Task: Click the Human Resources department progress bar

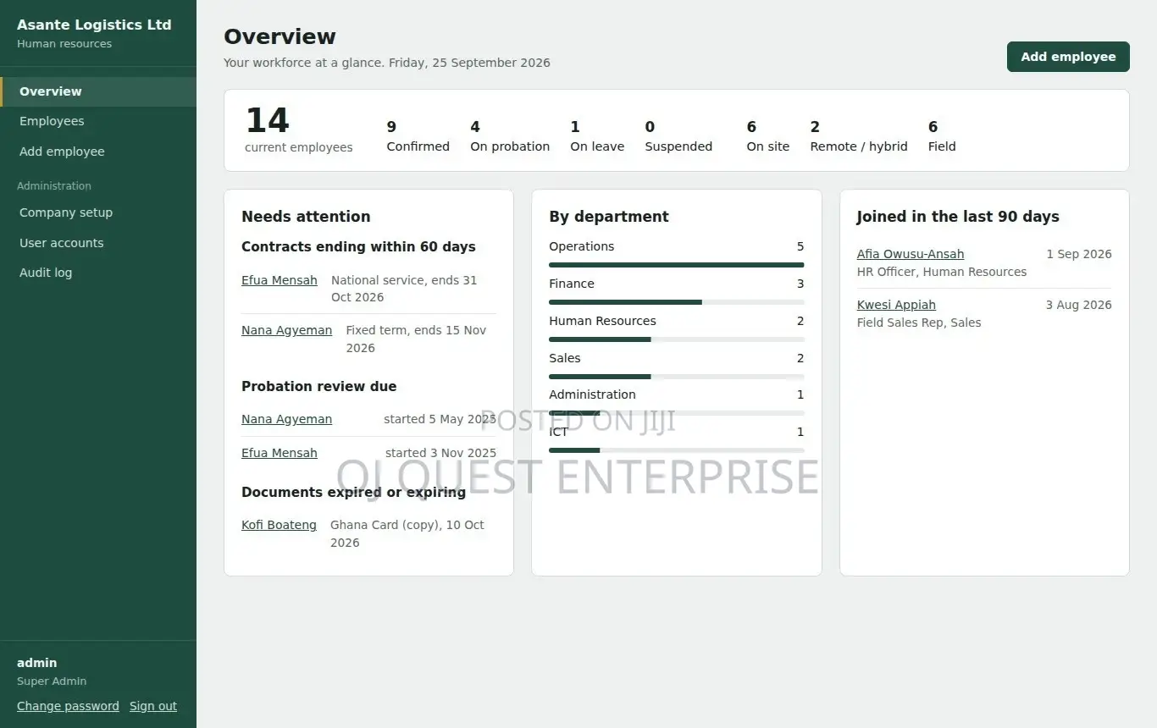Action: pyautogui.click(x=677, y=339)
